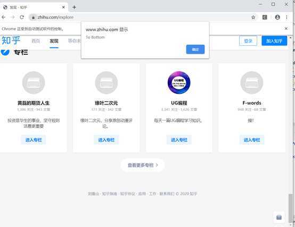The height and width of the screenshot is (227, 295).
Task: Click the 加入知乎 button
Action: [274, 40]
